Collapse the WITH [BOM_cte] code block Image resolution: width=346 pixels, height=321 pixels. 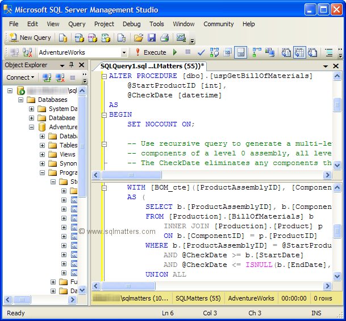tap(104, 188)
